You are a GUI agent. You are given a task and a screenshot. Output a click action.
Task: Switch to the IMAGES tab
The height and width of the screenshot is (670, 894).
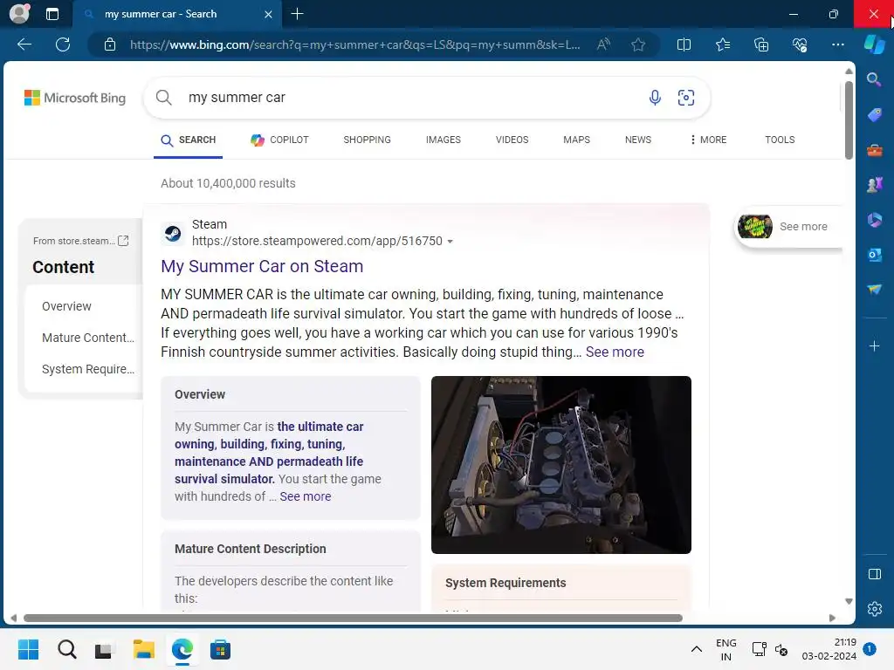click(x=443, y=140)
